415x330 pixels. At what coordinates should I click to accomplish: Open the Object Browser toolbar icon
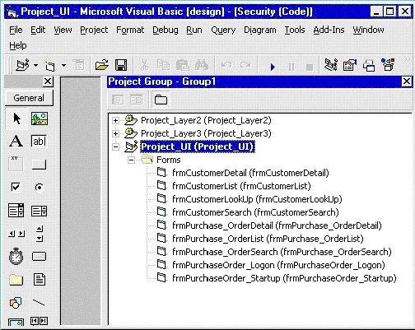[388, 64]
